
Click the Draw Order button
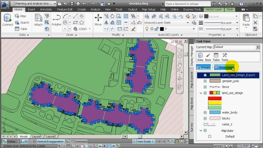[224, 67]
